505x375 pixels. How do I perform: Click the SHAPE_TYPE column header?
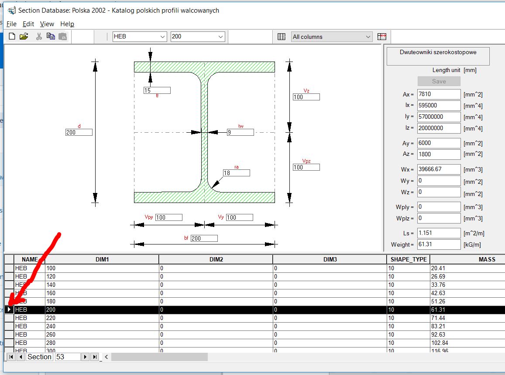click(x=409, y=259)
